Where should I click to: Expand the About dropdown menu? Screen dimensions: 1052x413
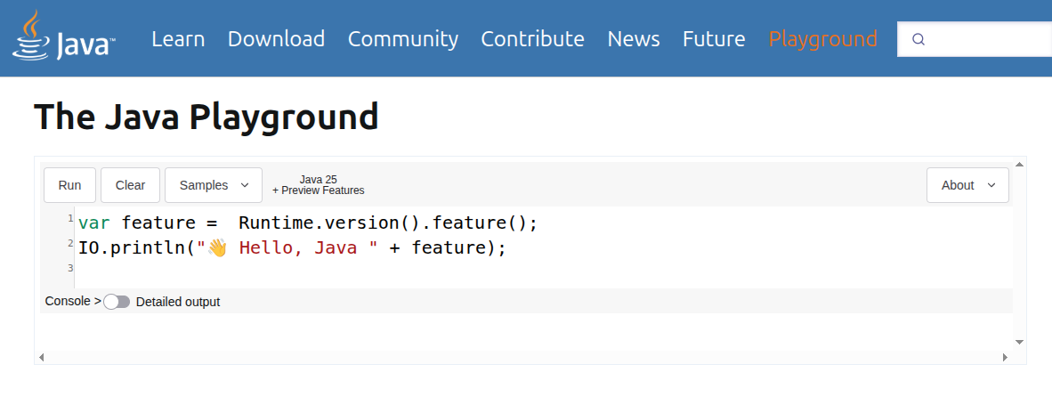[x=967, y=185]
